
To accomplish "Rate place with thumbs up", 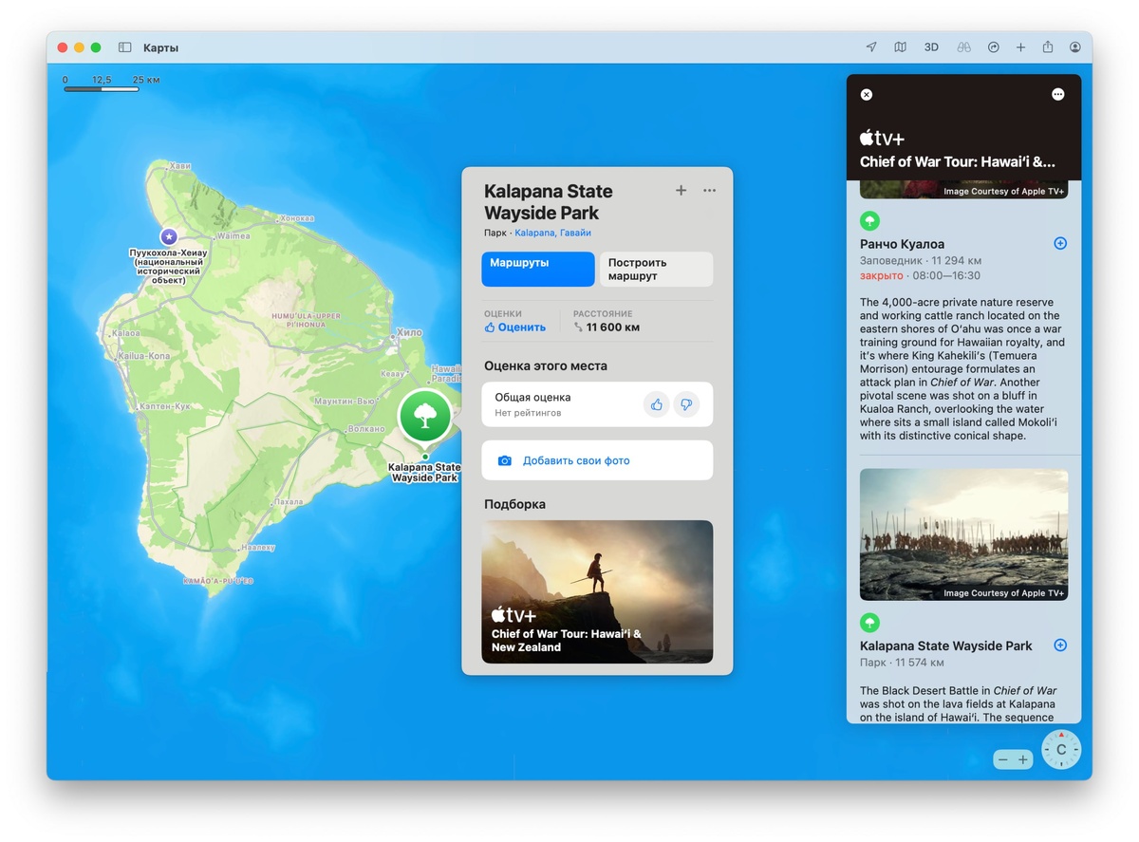I will pos(657,404).
